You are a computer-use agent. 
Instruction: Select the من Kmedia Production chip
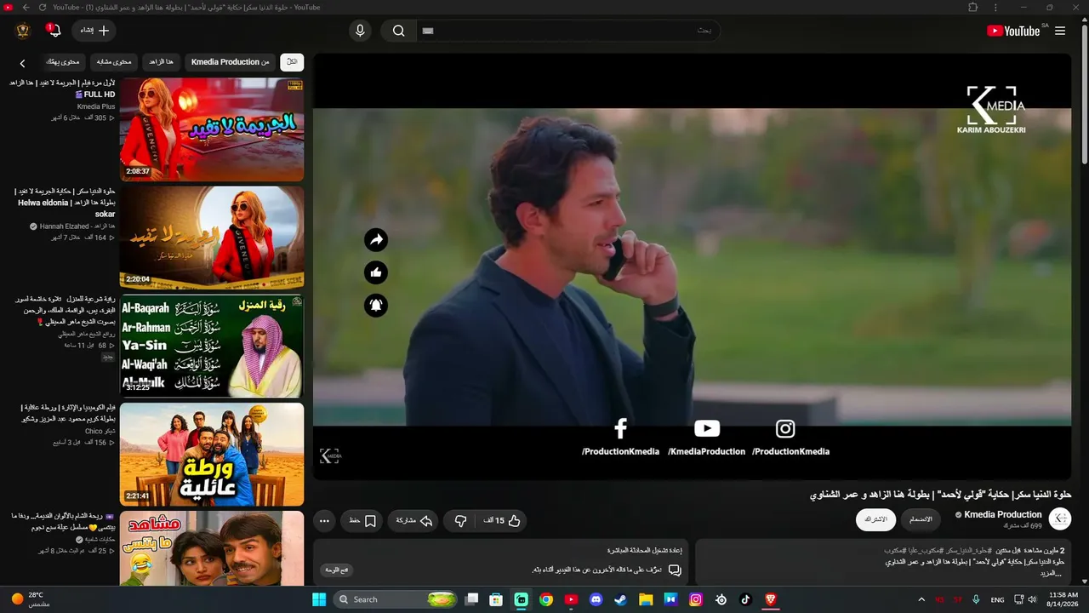click(230, 62)
